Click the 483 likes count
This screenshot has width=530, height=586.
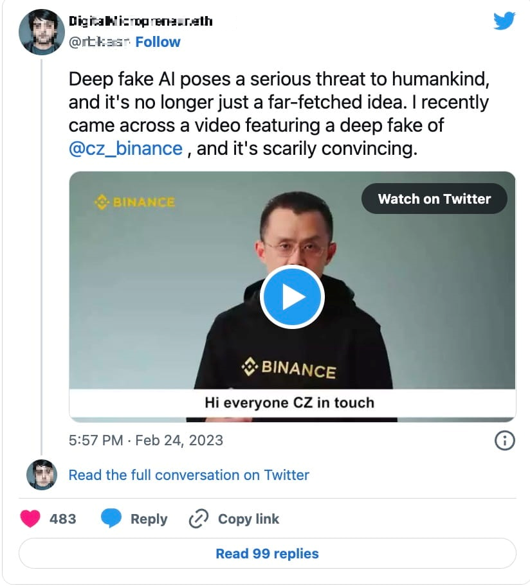click(x=62, y=519)
